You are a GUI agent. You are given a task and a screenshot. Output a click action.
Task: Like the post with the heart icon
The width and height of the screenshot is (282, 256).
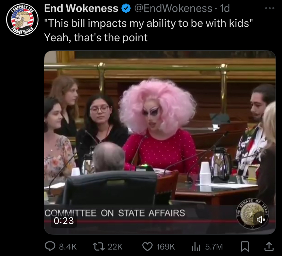147,246
